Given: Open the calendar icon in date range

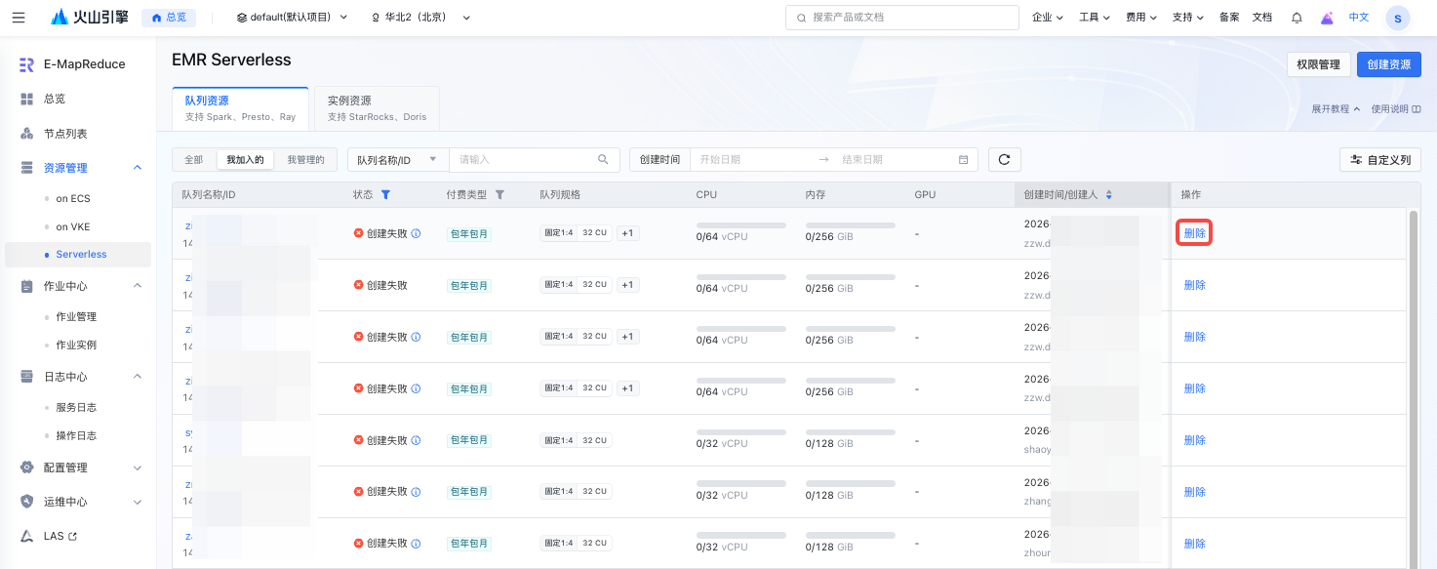Looking at the screenshot, I should tap(963, 160).
